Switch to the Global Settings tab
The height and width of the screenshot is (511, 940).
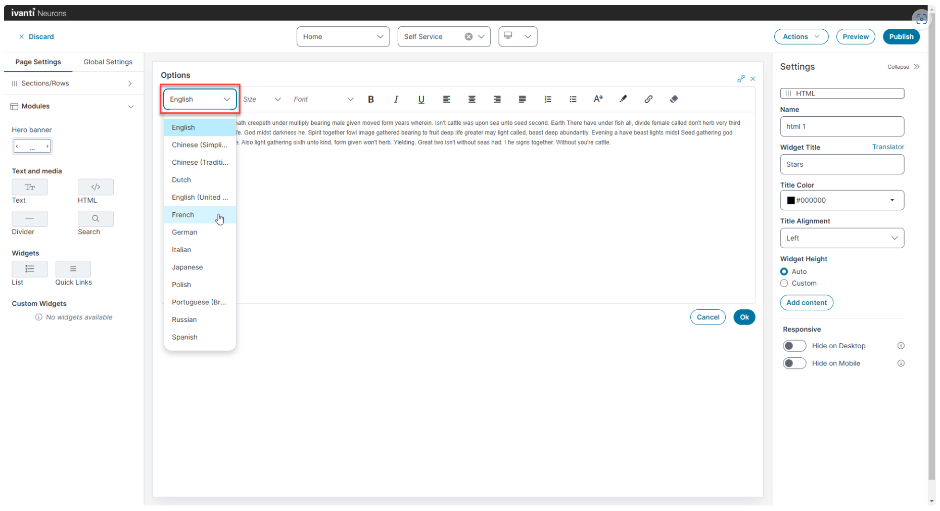tap(108, 62)
